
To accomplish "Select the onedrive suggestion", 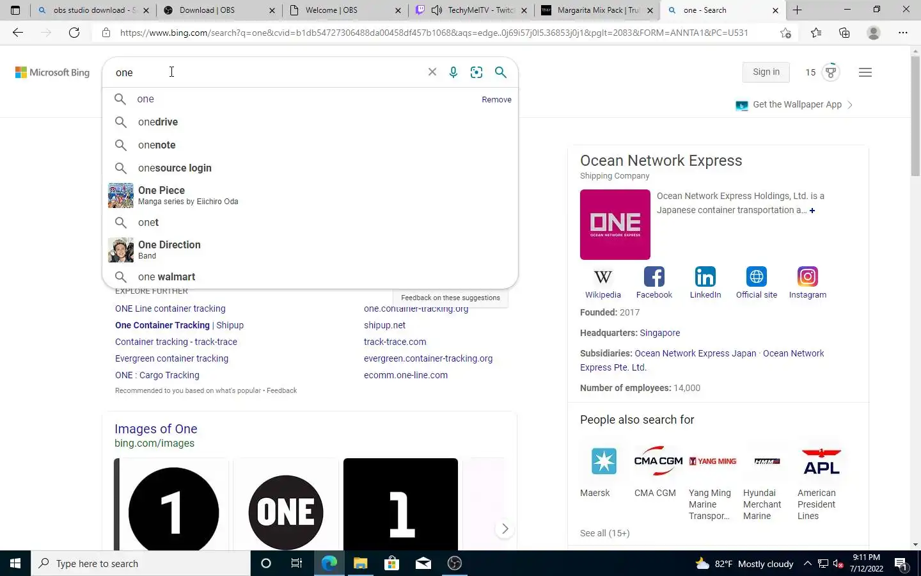I will tap(310, 122).
